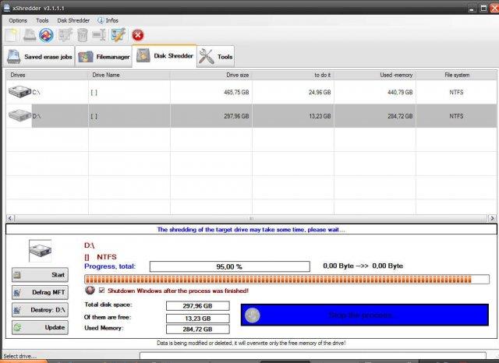Open the Disk Shredder menu
Viewport: 499px width, 363px height.
click(73, 20)
